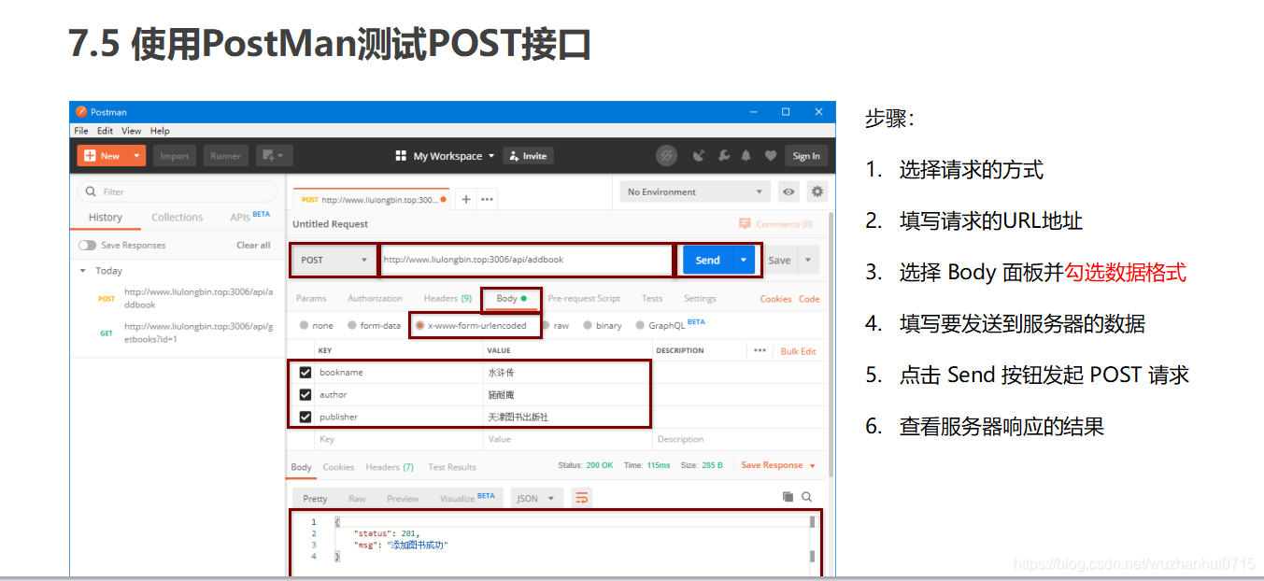Collapse the Today history group
Image resolution: width=1264 pixels, height=581 pixels.
tap(82, 270)
